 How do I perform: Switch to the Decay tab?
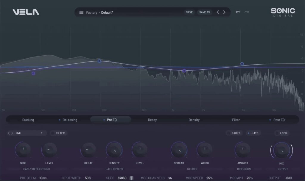[x=152, y=120]
